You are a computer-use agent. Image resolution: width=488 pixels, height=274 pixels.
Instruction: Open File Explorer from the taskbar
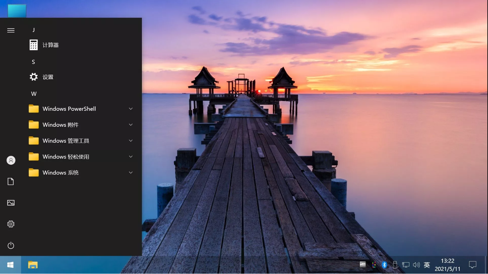[33, 265]
